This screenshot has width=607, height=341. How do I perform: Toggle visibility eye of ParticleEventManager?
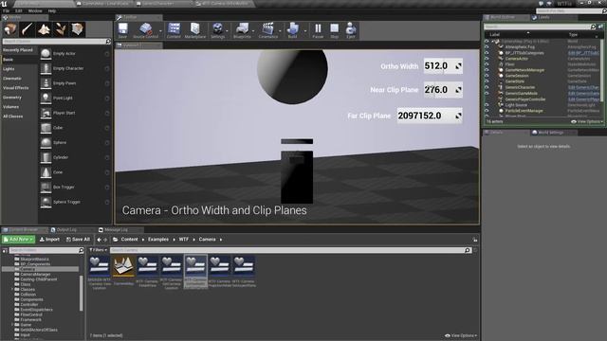point(487,111)
